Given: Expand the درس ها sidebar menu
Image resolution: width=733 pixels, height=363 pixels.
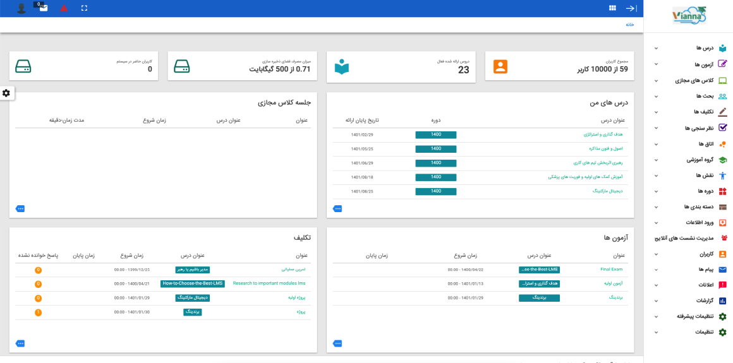Looking at the screenshot, I should click(656, 48).
